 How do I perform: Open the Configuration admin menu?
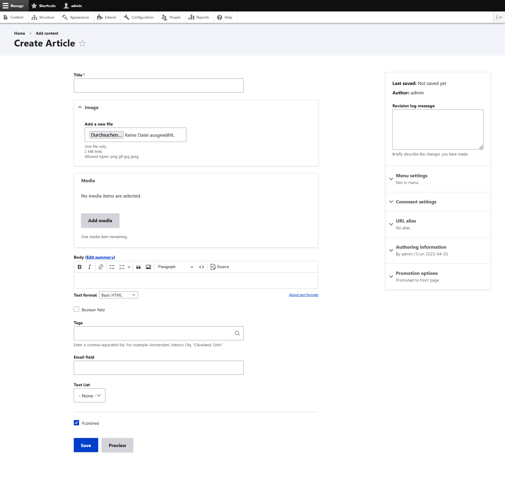pyautogui.click(x=139, y=17)
